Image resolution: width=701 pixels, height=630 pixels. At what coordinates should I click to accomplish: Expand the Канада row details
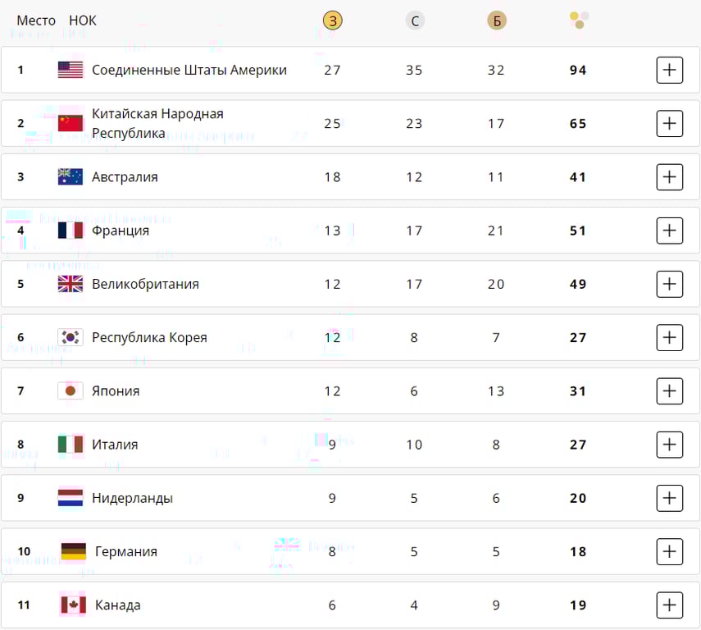coord(670,605)
